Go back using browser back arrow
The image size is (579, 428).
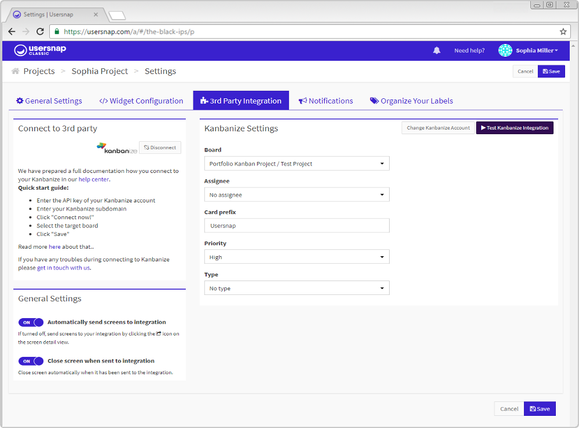[12, 32]
